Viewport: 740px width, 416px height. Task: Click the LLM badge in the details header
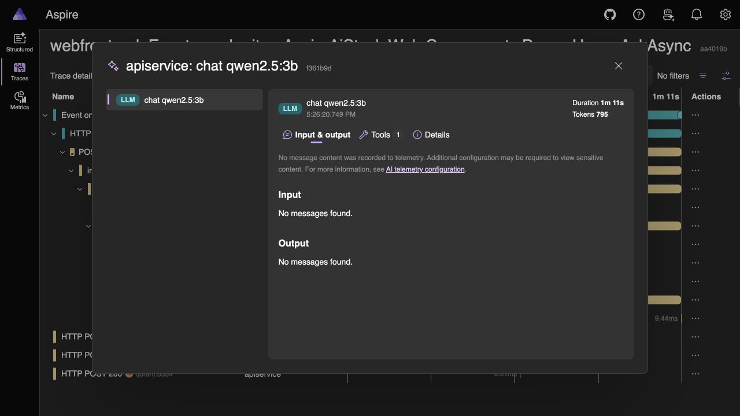pyautogui.click(x=290, y=108)
